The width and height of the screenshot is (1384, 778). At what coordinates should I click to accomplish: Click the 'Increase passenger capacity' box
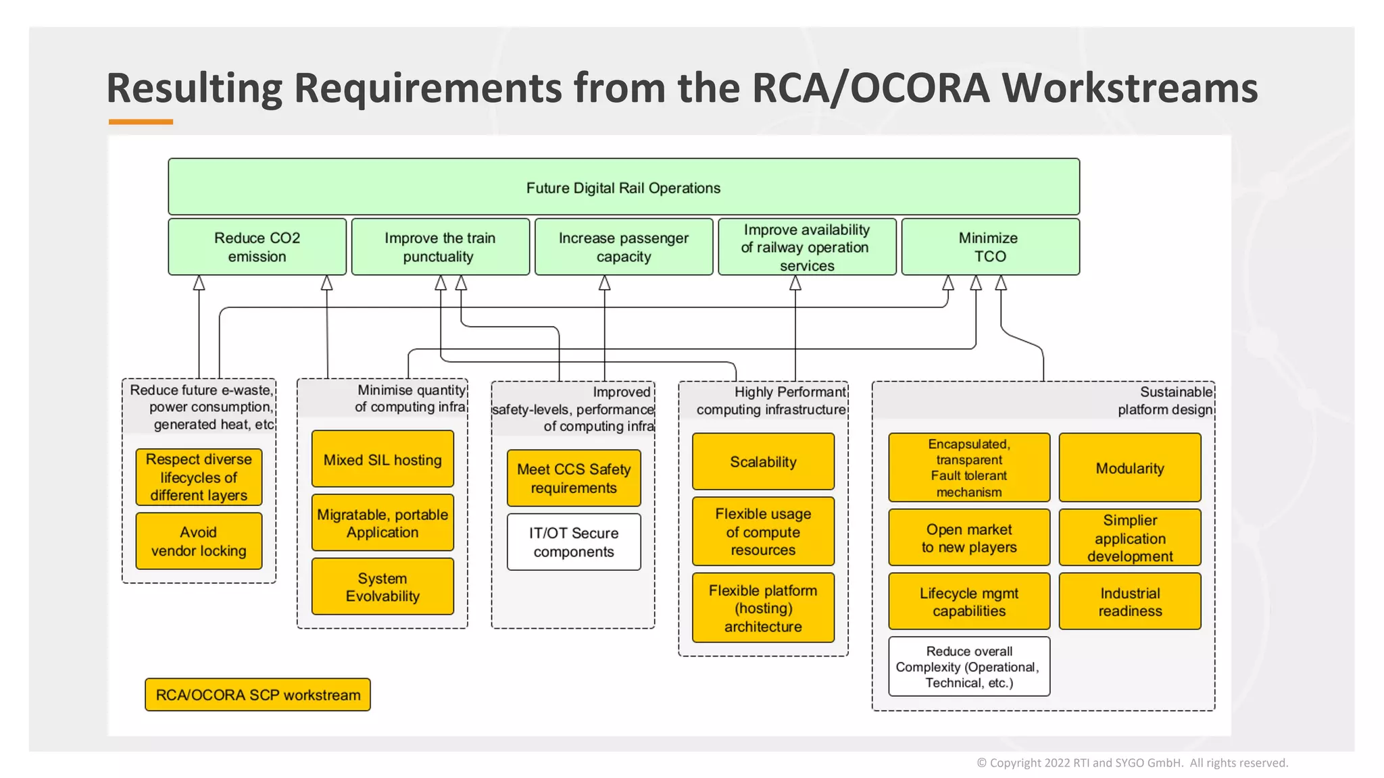(x=624, y=247)
